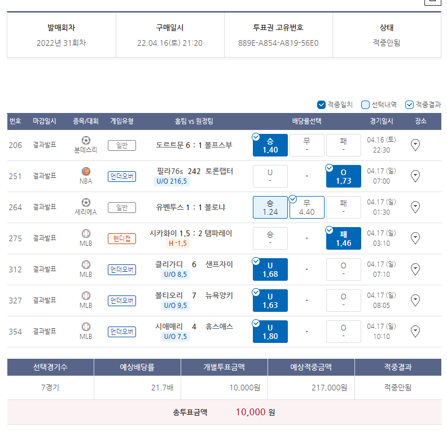Open venue location for match 264
Image resolution: width=447 pixels, height=435 pixels.
tap(415, 207)
